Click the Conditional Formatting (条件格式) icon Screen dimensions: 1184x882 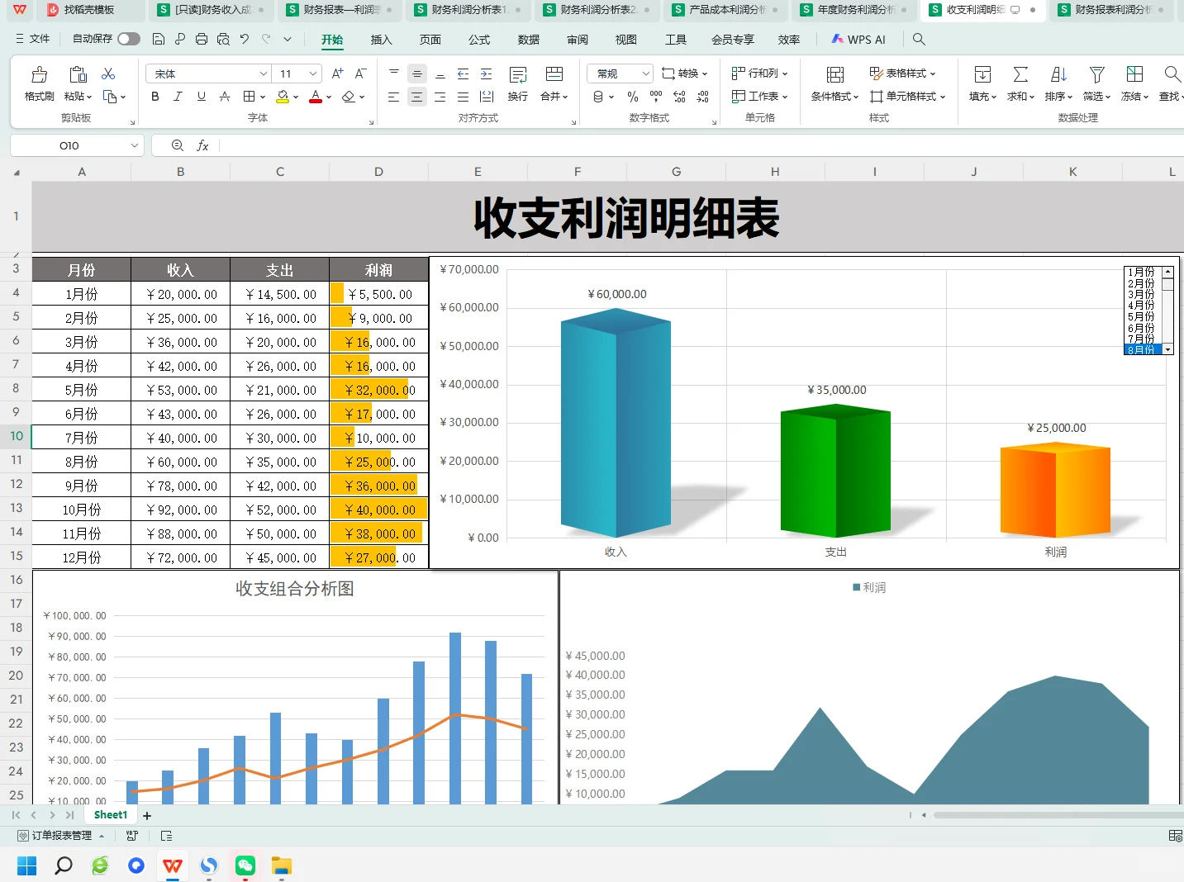[835, 75]
